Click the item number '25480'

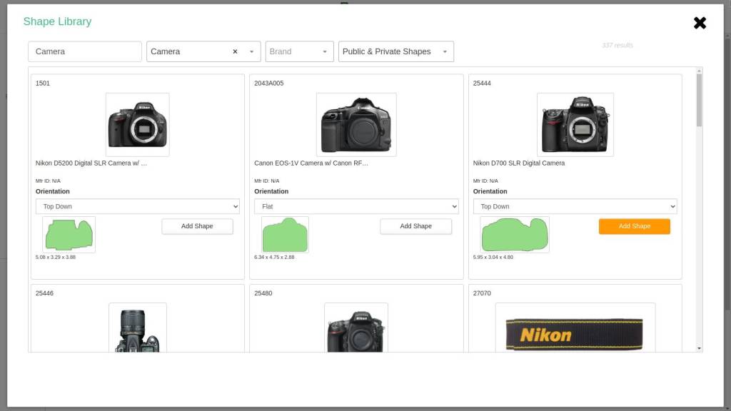[263, 293]
